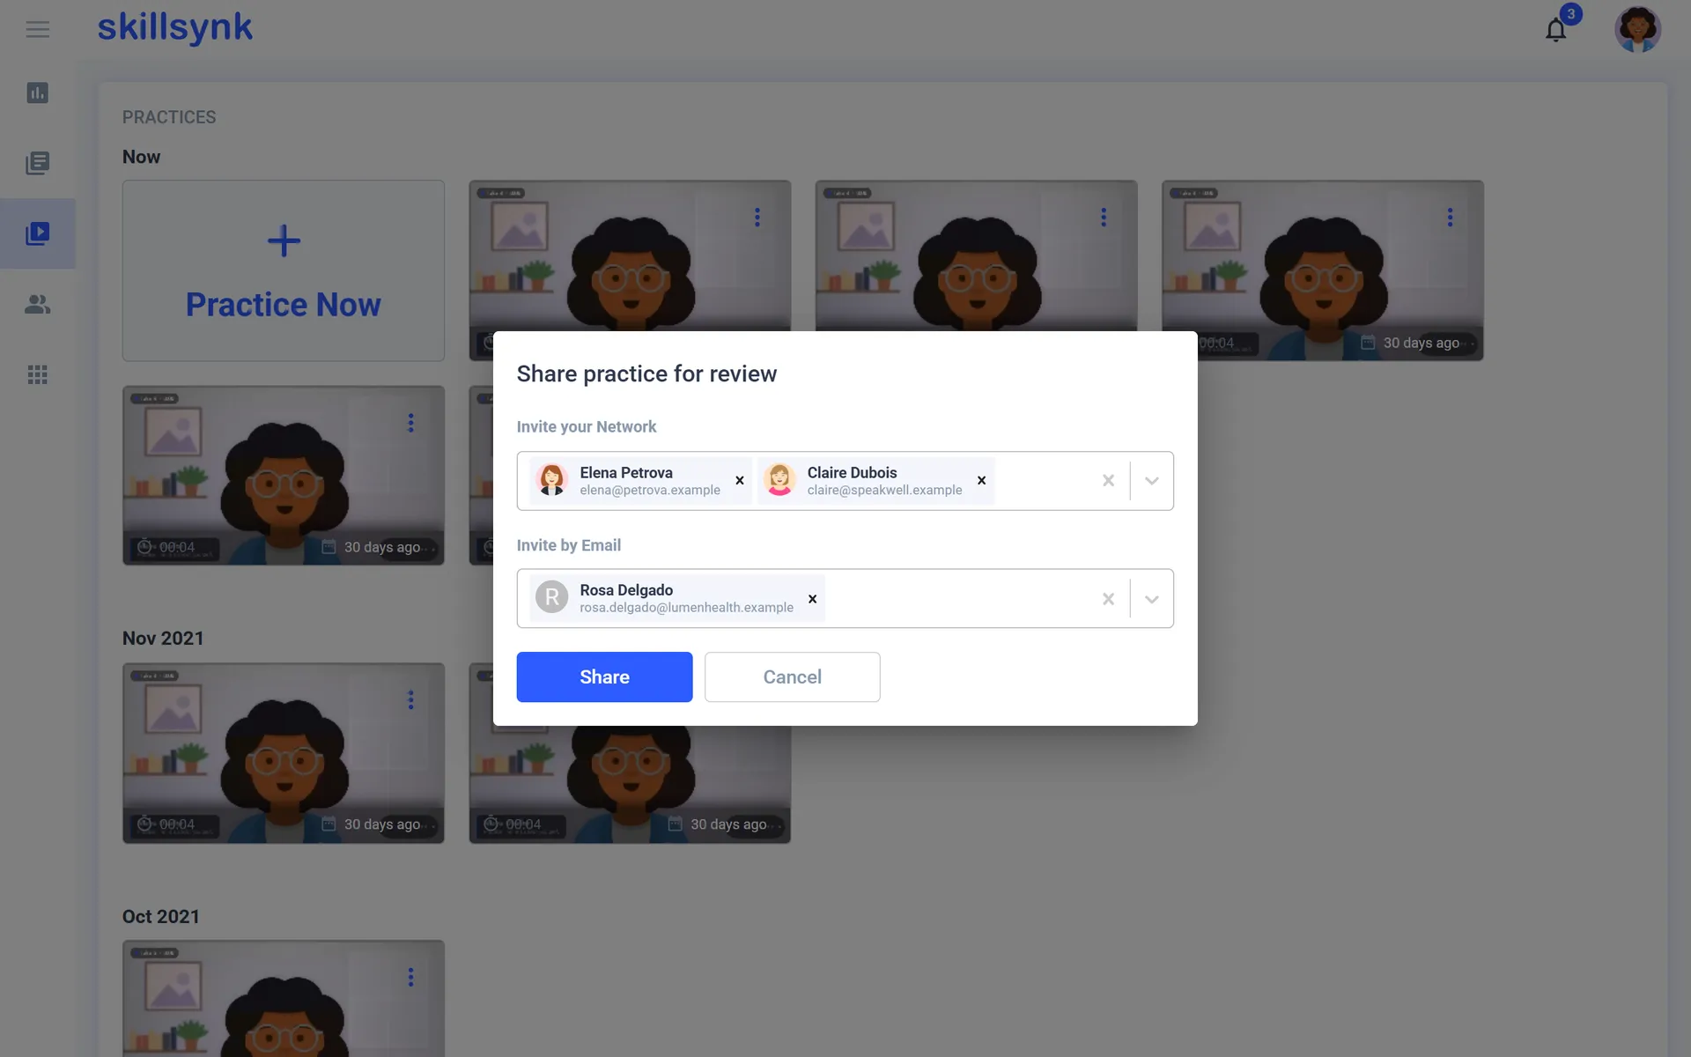Select the practices video icon in sidebar
The image size is (1691, 1057).
pos(37,233)
